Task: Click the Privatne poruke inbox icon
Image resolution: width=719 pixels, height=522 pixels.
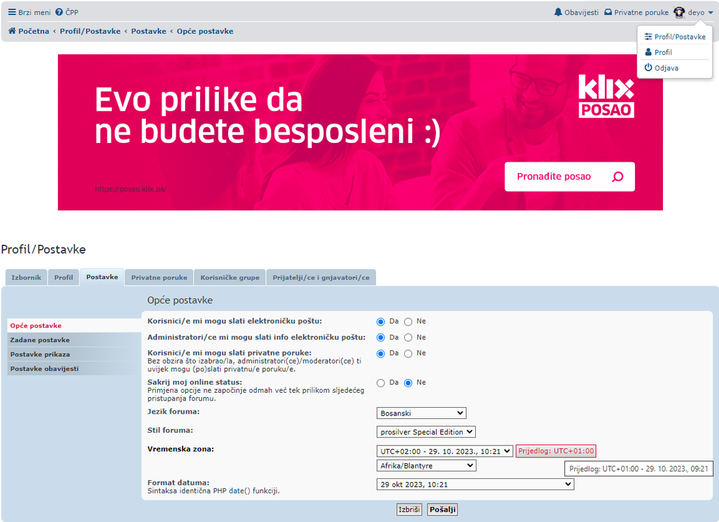Action: coord(608,12)
